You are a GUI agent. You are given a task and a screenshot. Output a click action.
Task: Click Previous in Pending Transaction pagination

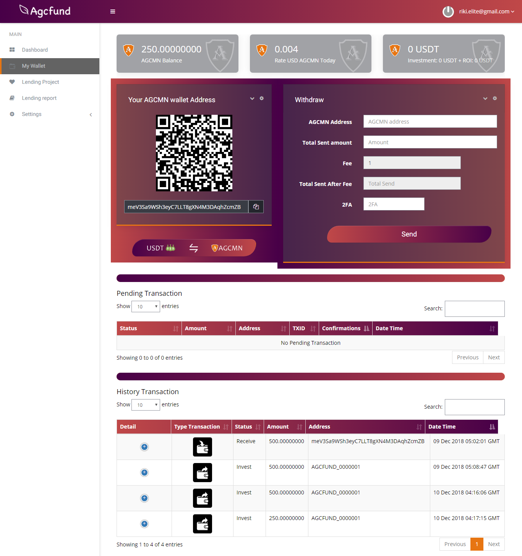click(x=468, y=357)
